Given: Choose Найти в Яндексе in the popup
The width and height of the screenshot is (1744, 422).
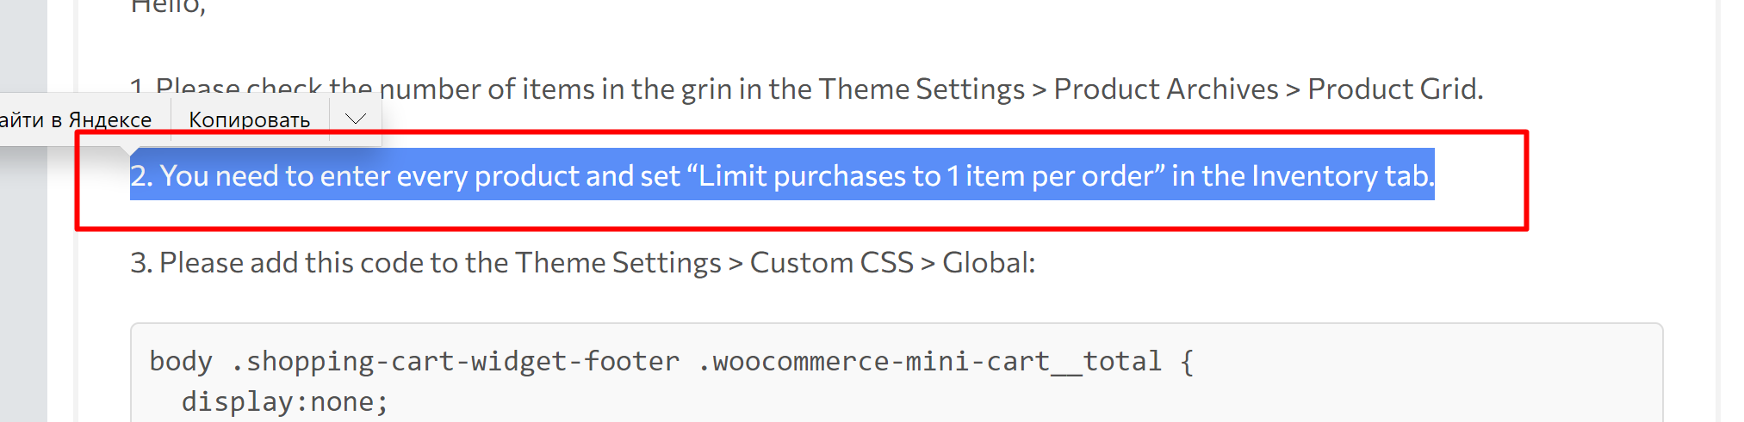Looking at the screenshot, I should click(x=76, y=119).
